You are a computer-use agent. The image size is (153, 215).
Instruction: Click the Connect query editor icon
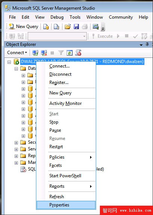(x=12, y=36)
